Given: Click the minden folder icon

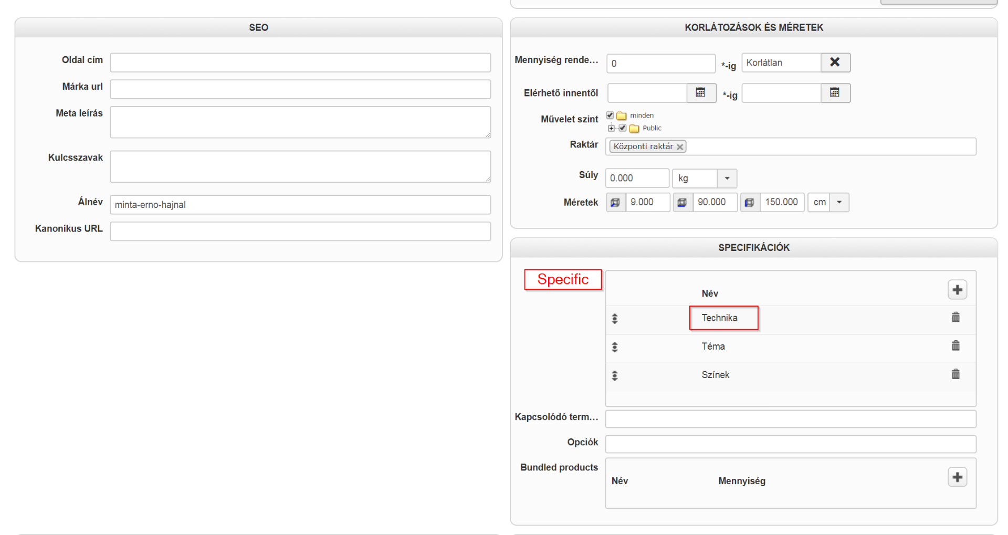Looking at the screenshot, I should [622, 116].
